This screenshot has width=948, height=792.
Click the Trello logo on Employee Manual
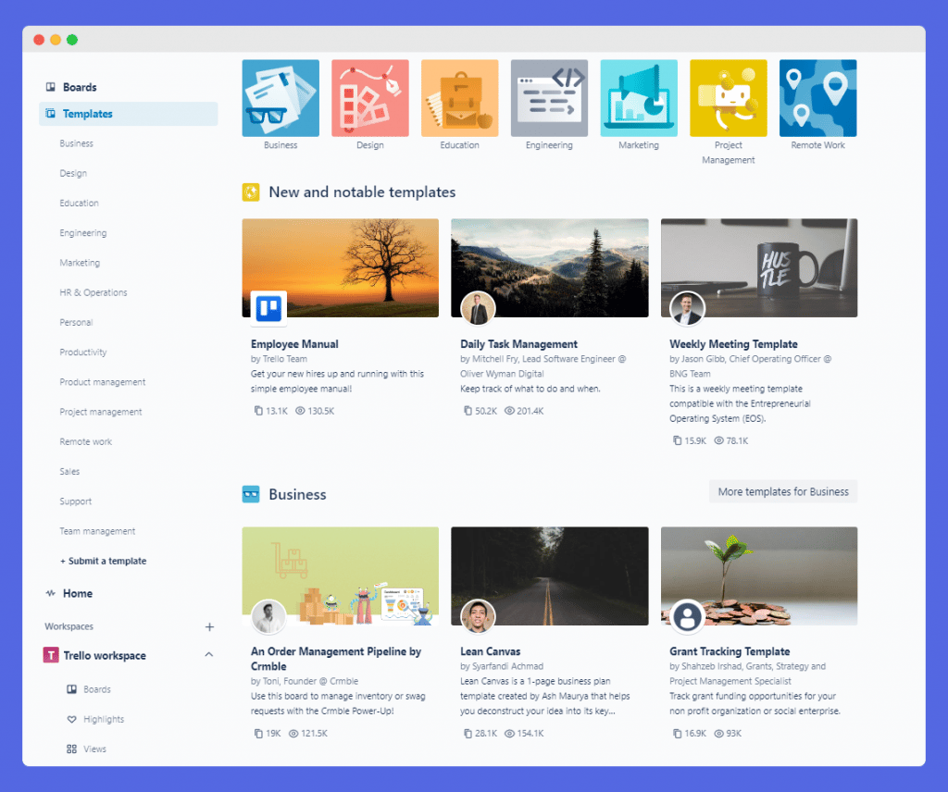pos(268,308)
